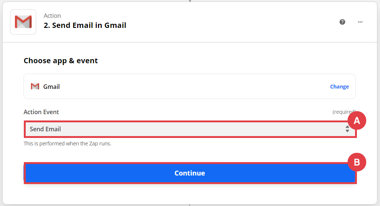Click the helper text about Zap runs
Viewport: 380px width, 206px height.
pos(67,143)
